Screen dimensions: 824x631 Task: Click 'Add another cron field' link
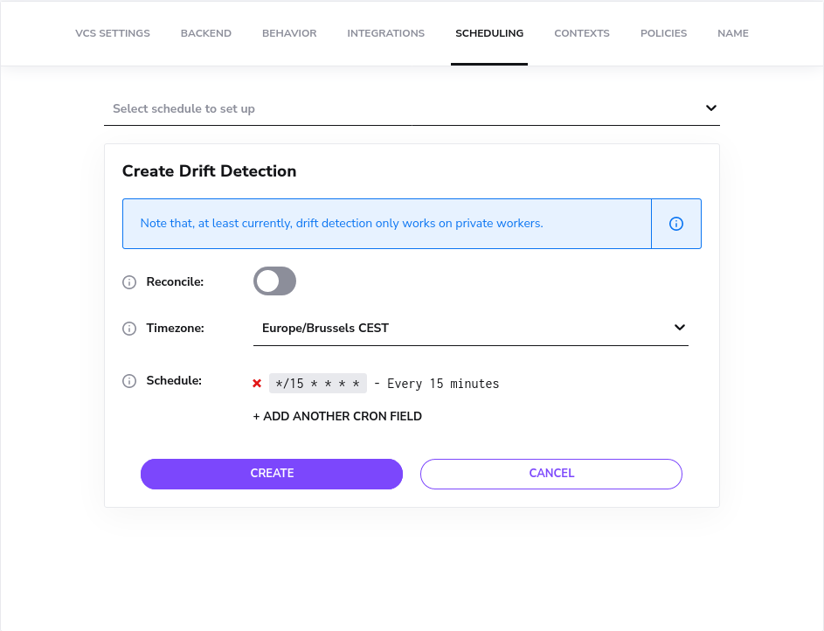[337, 417]
